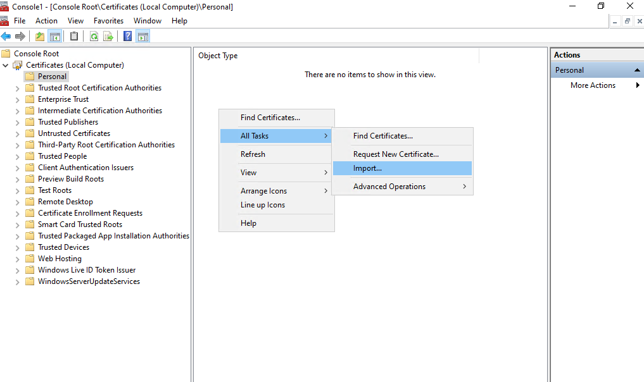Expand the Remote Desktop node
Viewport: 644px width, 382px height.
click(x=17, y=202)
